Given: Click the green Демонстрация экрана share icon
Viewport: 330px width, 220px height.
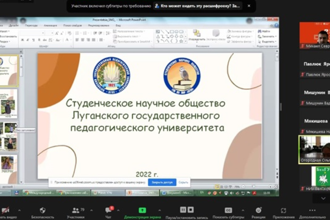Looking at the screenshot, I should pos(142,210).
